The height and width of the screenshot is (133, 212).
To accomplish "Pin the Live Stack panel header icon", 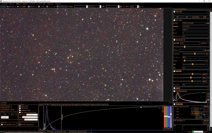I will tap(169, 103).
